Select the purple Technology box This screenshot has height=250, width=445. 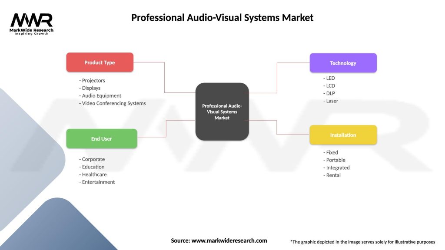click(343, 62)
